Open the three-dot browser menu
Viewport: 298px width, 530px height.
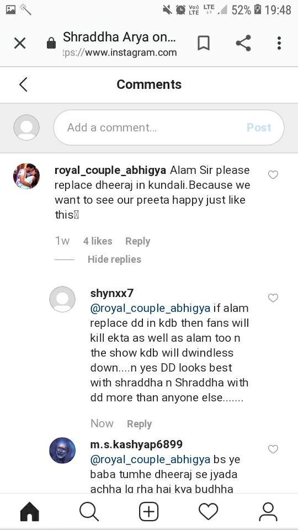[279, 43]
